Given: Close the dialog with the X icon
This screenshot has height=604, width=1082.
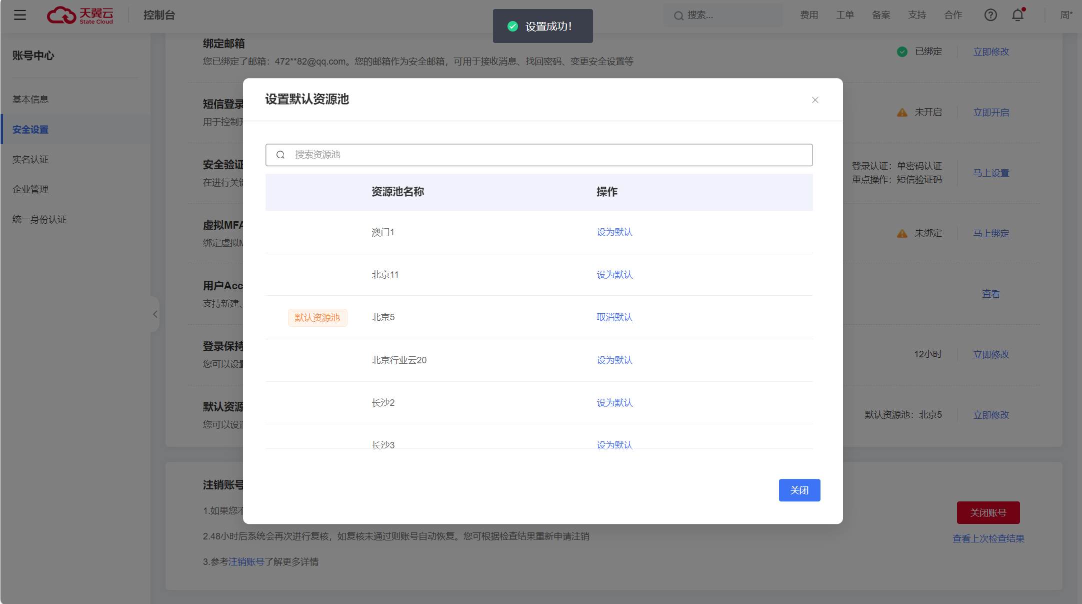Looking at the screenshot, I should point(815,100).
